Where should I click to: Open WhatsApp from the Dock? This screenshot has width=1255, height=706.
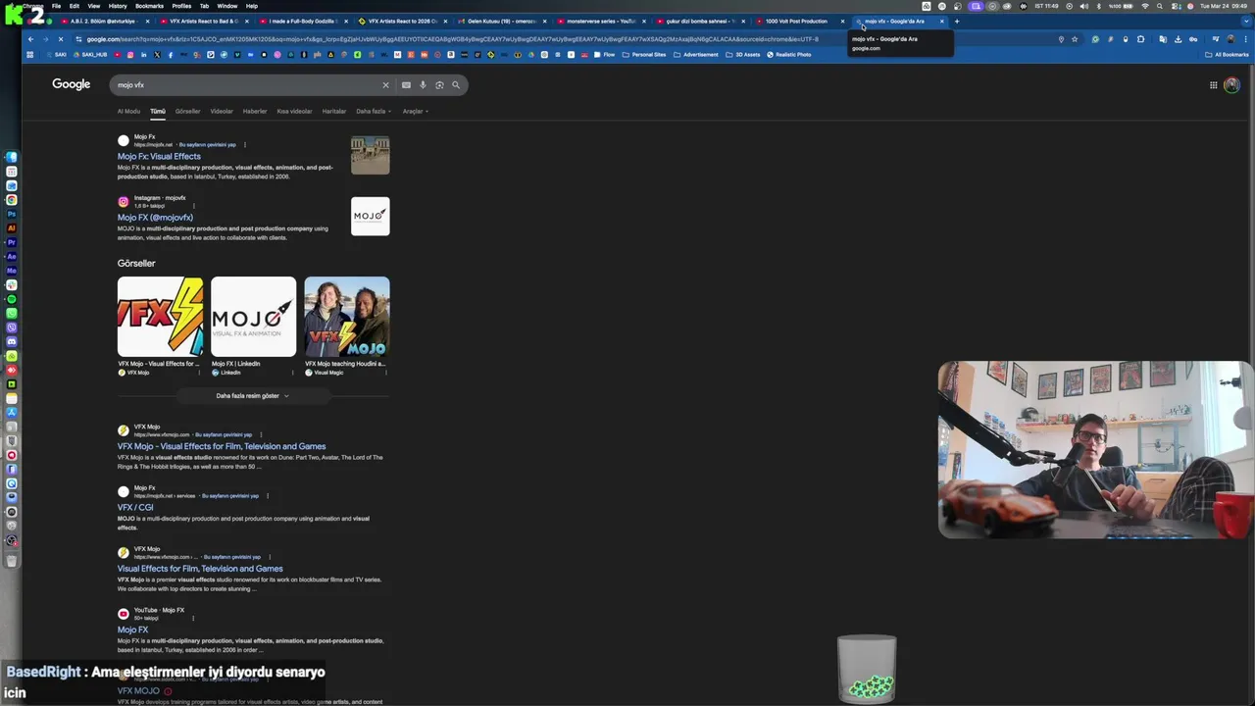(x=12, y=313)
